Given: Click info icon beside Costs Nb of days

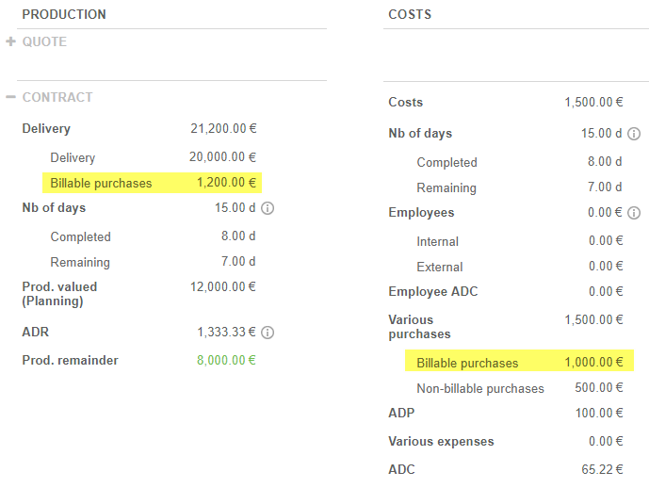Looking at the screenshot, I should [x=634, y=134].
